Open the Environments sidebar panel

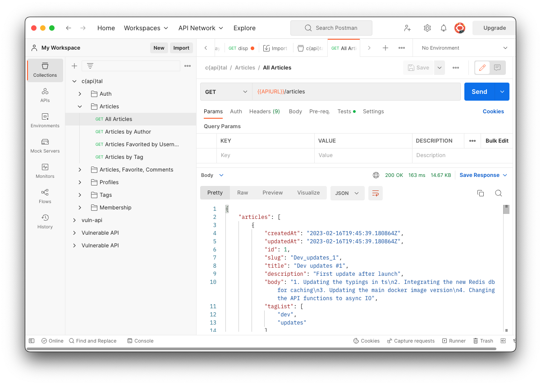[45, 121]
